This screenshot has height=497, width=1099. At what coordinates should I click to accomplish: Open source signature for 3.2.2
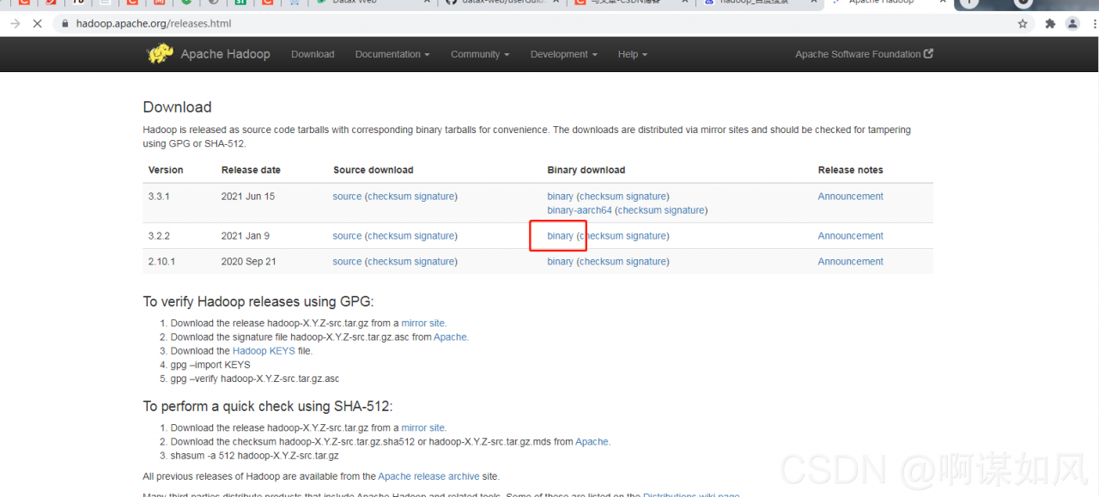[x=434, y=236]
